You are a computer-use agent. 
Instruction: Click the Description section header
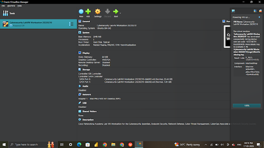click(88, 120)
